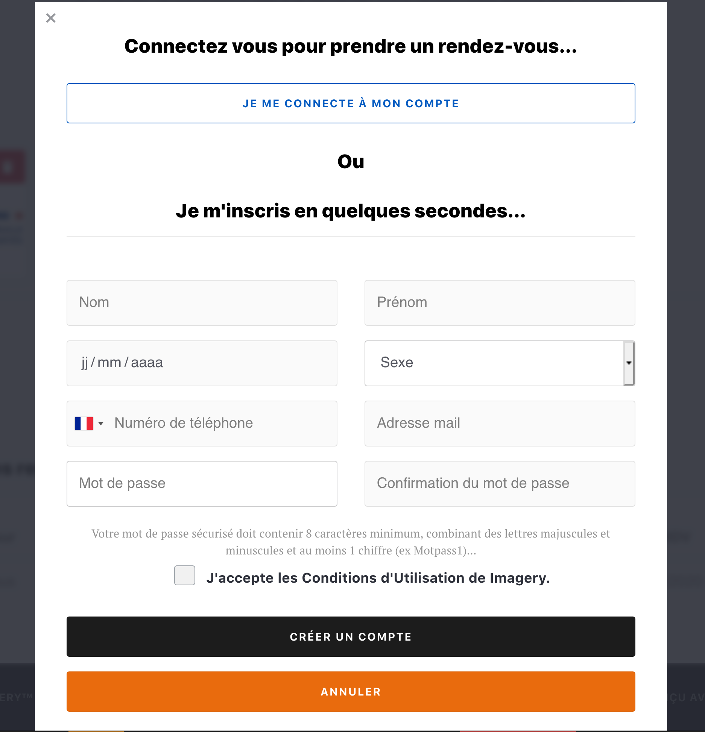Image resolution: width=705 pixels, height=732 pixels.
Task: Click the orange Annuler button
Action: coord(351,691)
